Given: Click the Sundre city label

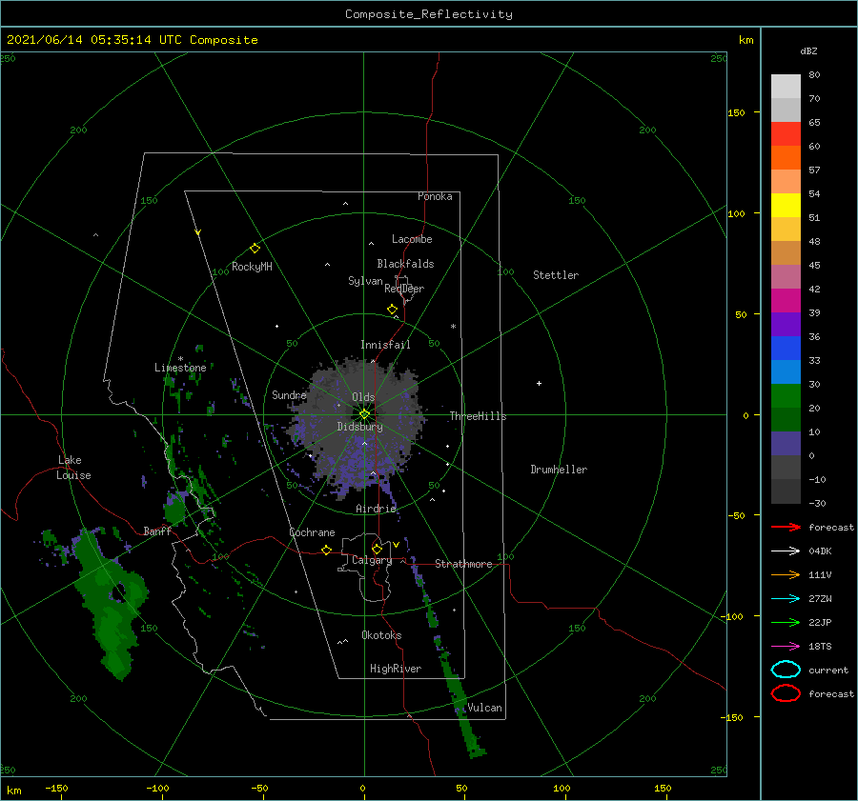Looking at the screenshot, I should pyautogui.click(x=289, y=394).
